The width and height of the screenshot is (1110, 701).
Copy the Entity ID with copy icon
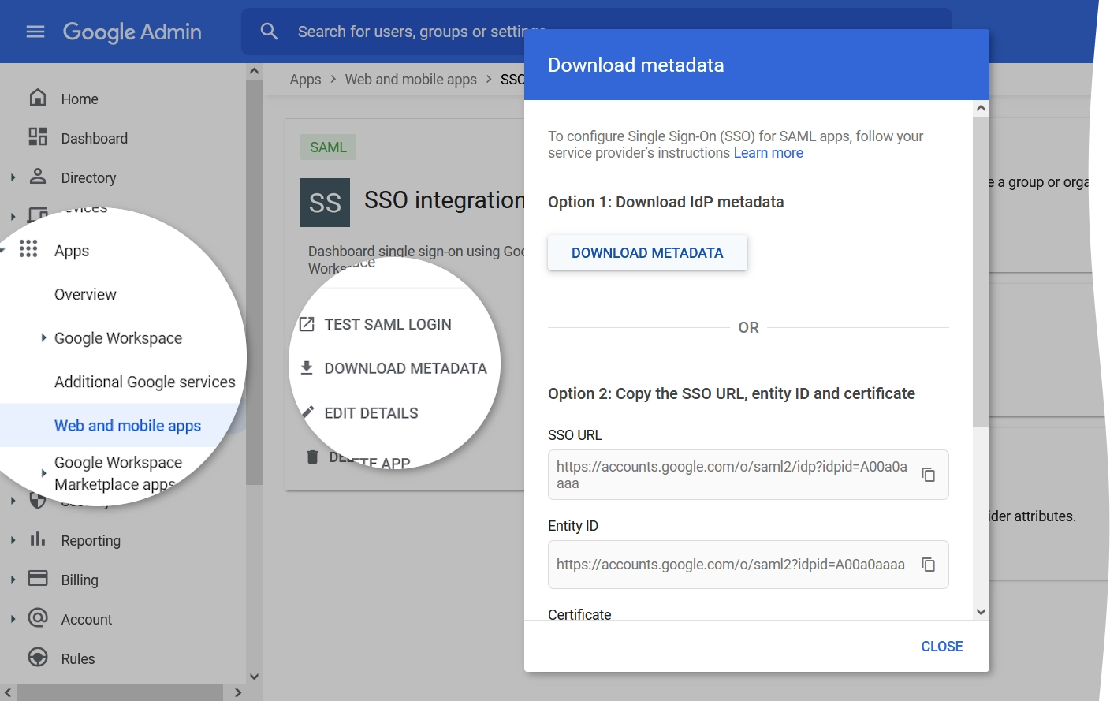pos(929,565)
